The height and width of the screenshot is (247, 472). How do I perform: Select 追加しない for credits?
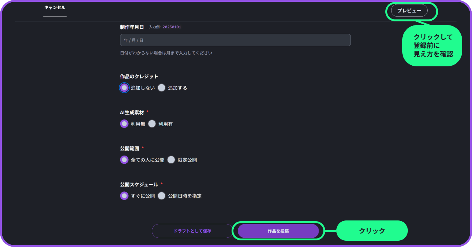coord(125,88)
